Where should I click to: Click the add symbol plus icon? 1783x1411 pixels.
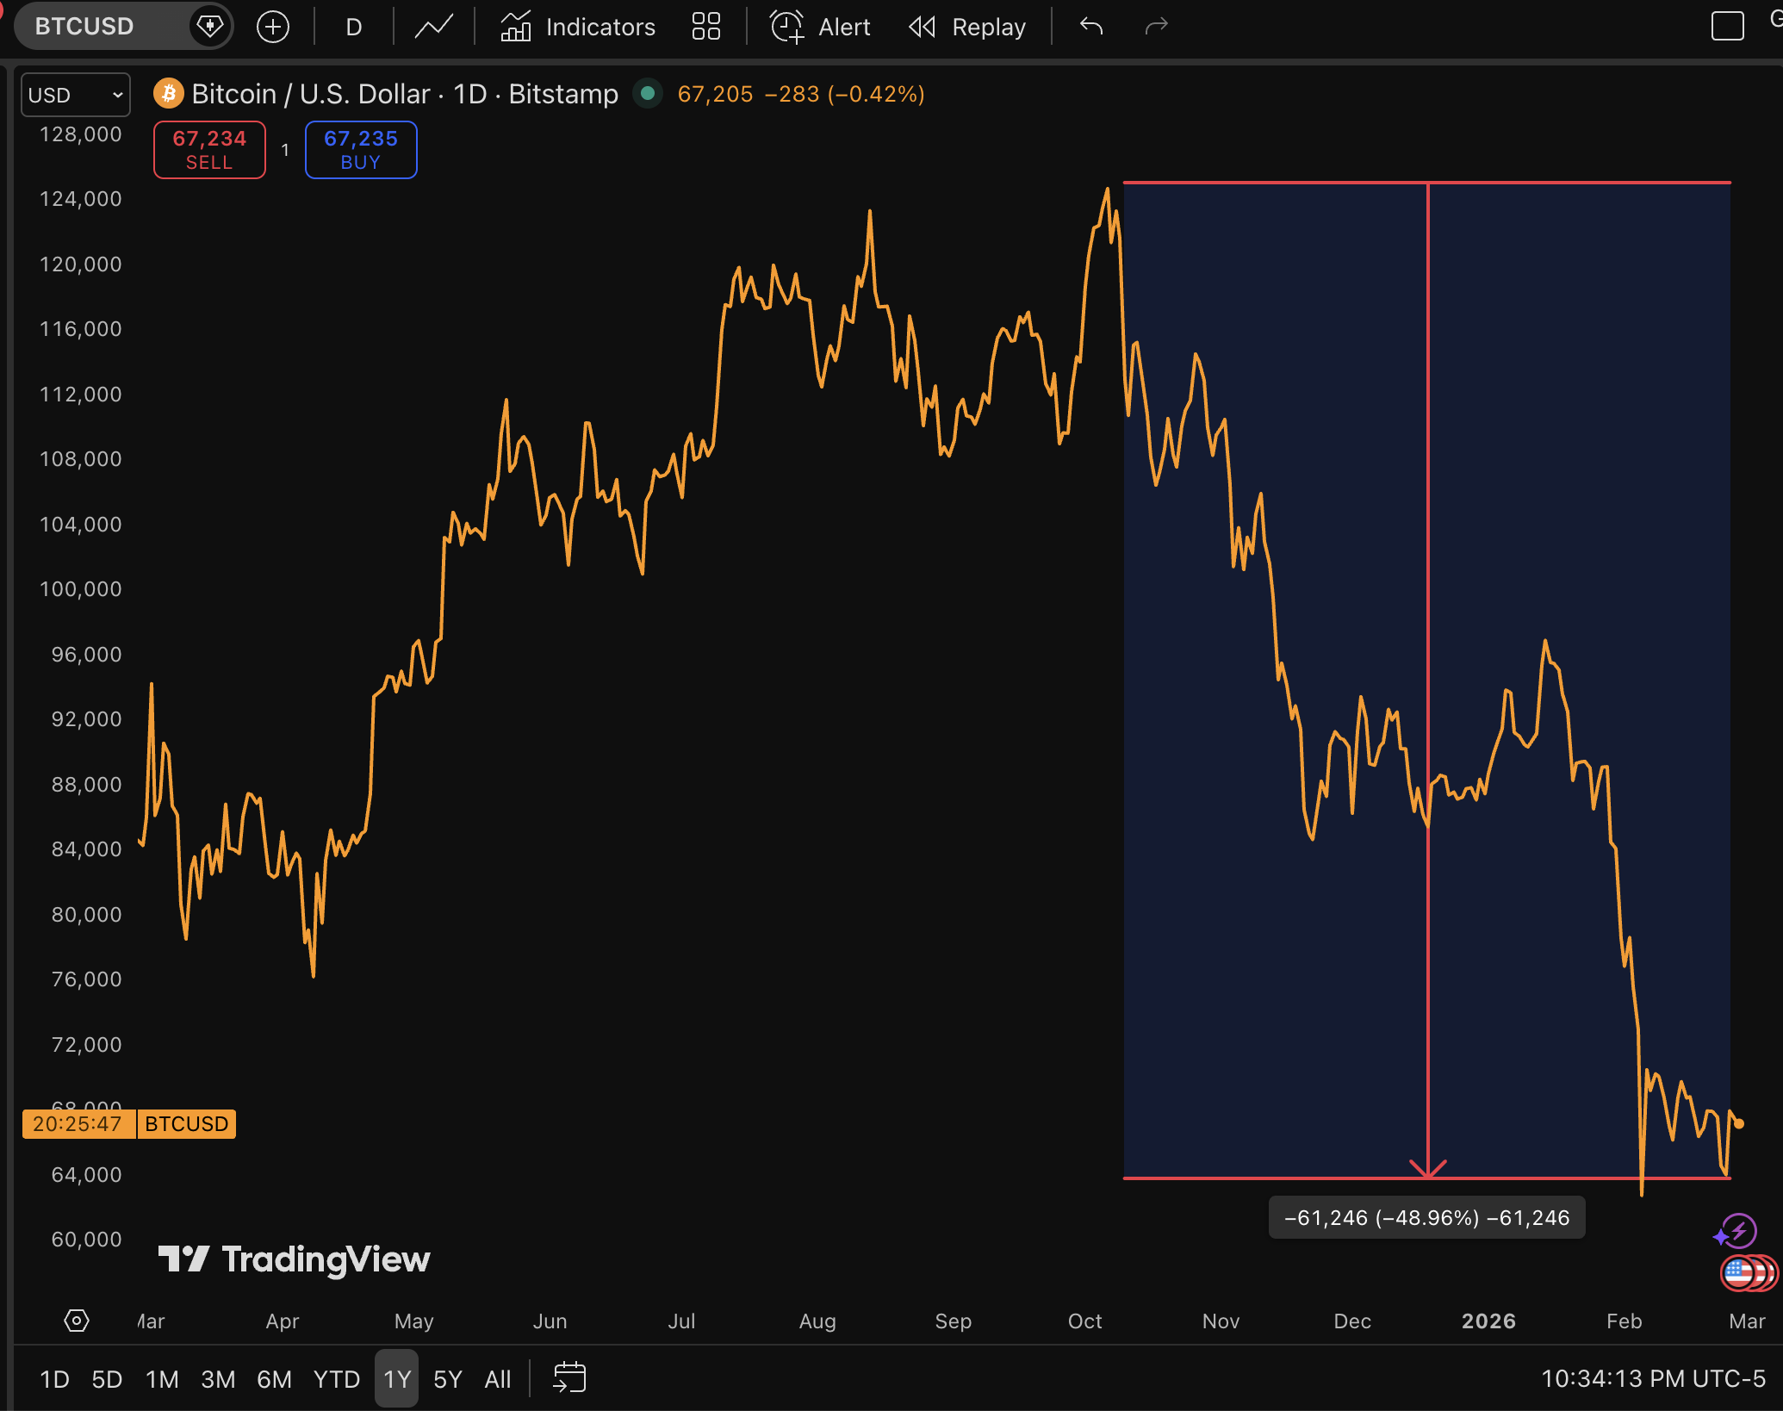[x=273, y=27]
